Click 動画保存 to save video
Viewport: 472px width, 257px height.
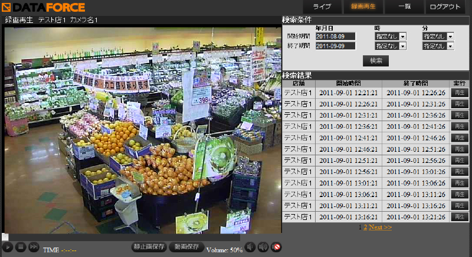coord(186,248)
